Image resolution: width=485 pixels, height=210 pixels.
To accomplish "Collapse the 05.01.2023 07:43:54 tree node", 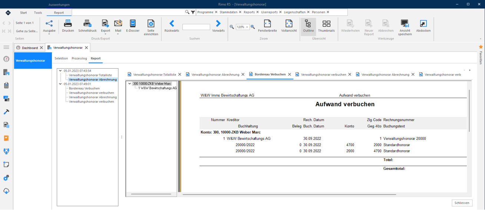I will [x=60, y=70].
